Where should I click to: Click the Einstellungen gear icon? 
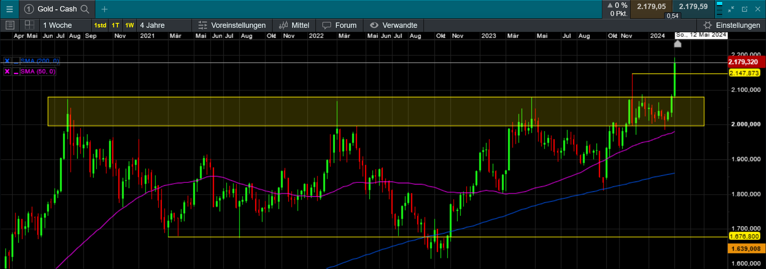point(707,25)
